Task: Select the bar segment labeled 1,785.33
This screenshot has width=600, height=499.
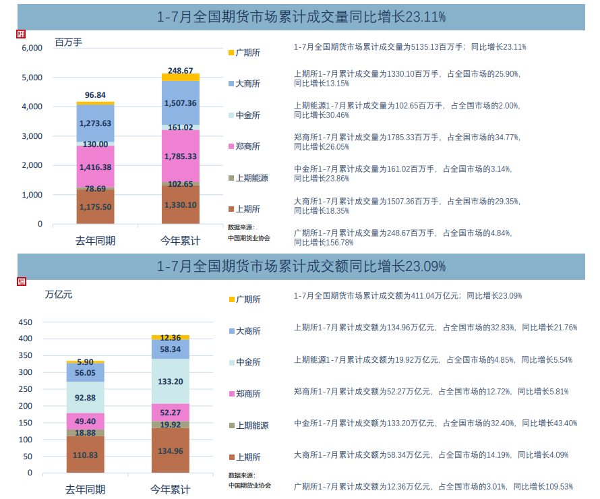Action: pos(180,156)
